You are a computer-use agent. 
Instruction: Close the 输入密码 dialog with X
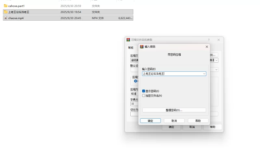point(207,47)
